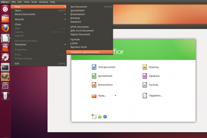
Task: Click the blue information icon
Action: [x=105, y=117]
